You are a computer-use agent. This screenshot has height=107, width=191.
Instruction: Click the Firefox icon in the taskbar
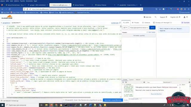tap(51, 105)
